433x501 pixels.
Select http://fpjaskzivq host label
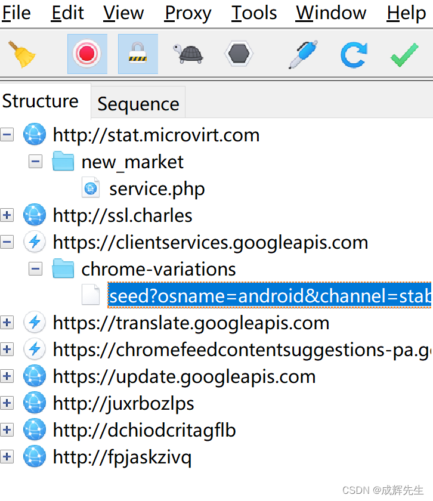click(122, 457)
